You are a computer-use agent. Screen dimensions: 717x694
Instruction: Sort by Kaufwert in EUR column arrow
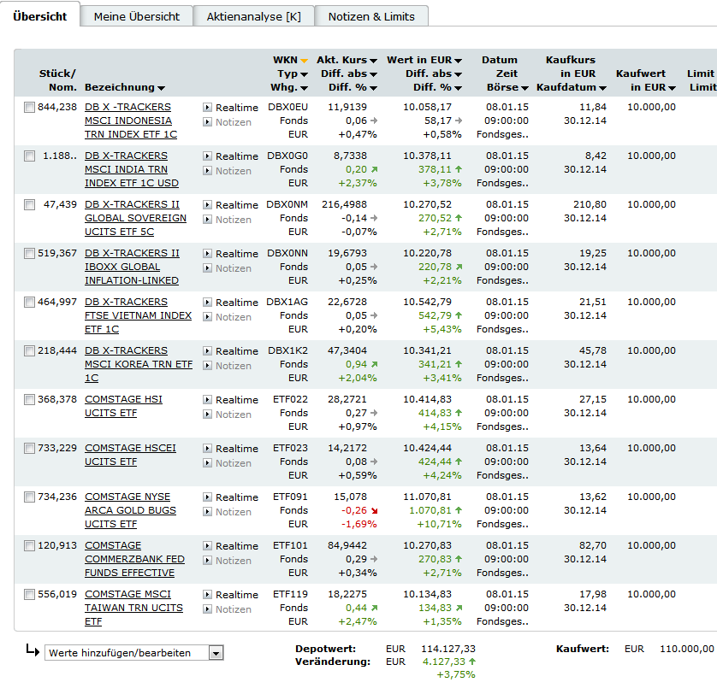(672, 88)
